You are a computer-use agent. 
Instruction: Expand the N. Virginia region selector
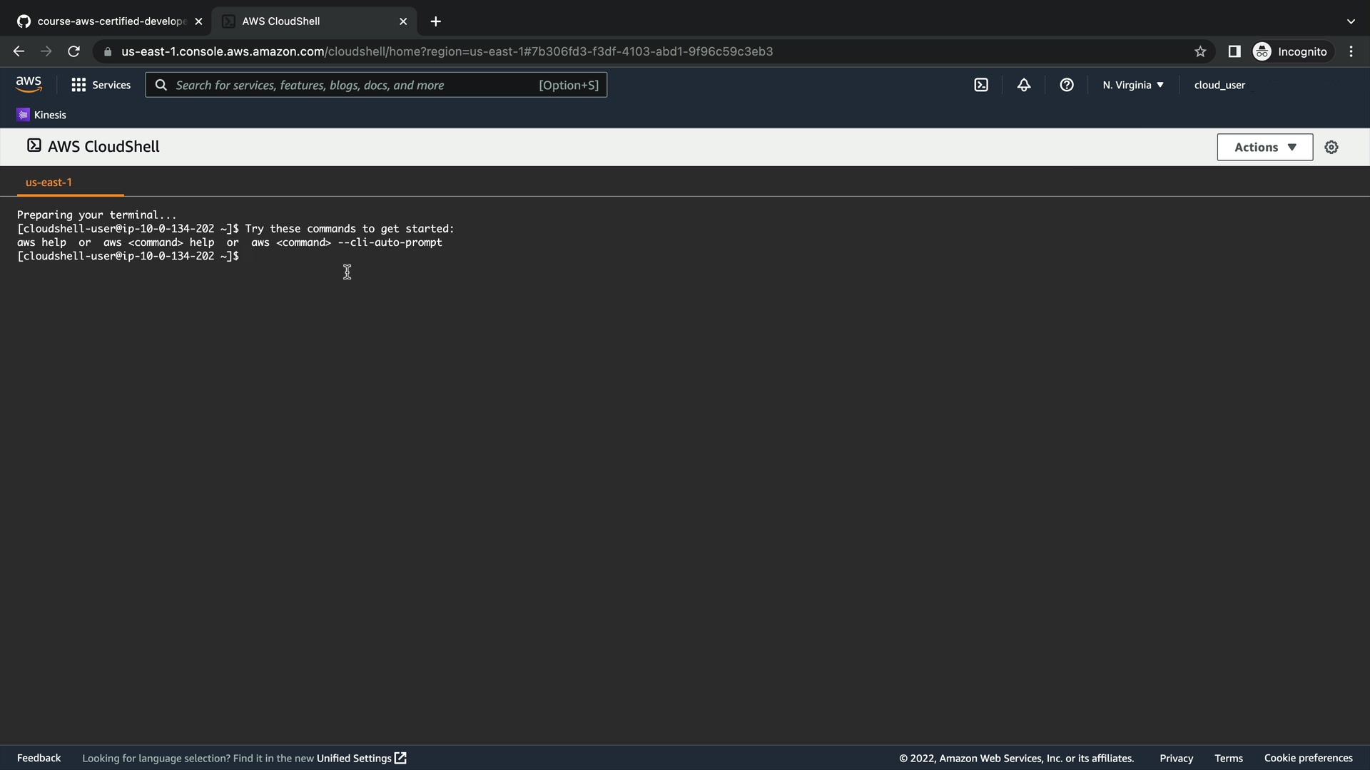pyautogui.click(x=1132, y=85)
